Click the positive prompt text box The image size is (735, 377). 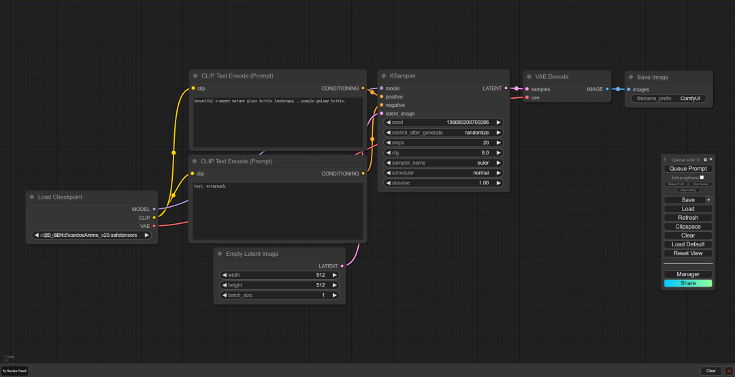pyautogui.click(x=277, y=122)
